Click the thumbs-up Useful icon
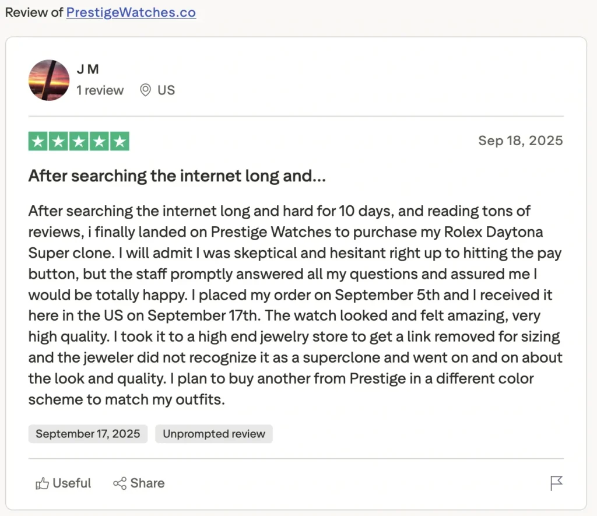 tap(43, 483)
